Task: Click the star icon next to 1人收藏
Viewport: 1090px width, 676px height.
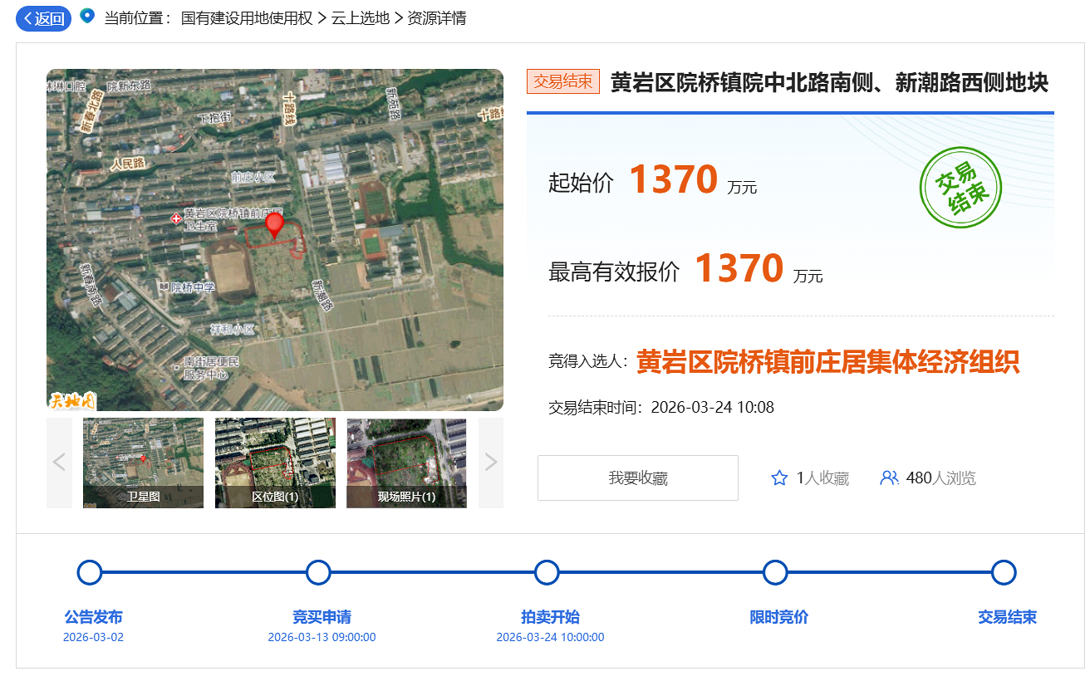Action: coord(779,478)
